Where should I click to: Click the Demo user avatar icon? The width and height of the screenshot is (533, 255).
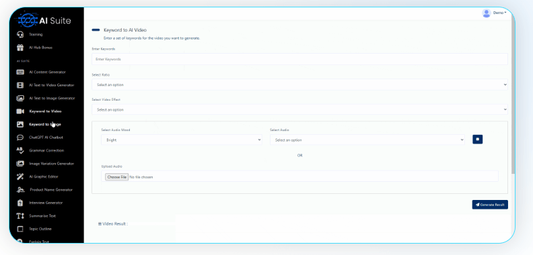(487, 13)
